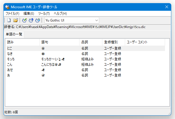Click ユーザー登録 in the あせ row
175x119 pixels.
[113, 70]
